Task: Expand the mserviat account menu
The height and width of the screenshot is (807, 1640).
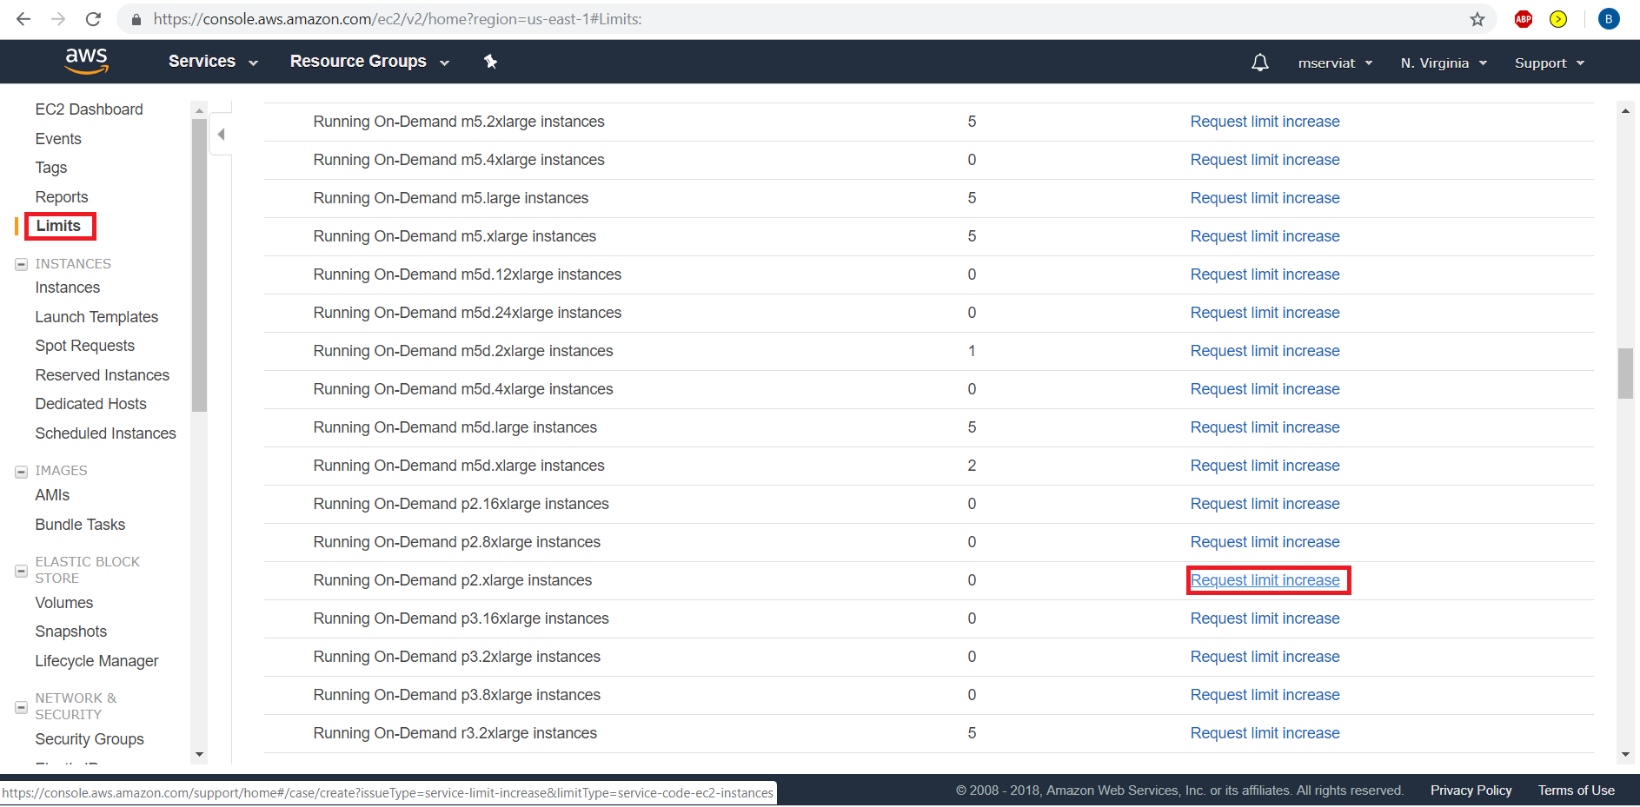Action: click(x=1334, y=63)
